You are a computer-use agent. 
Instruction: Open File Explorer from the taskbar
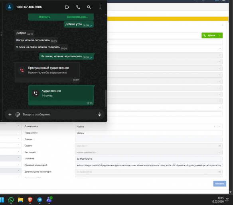click(x=20, y=200)
